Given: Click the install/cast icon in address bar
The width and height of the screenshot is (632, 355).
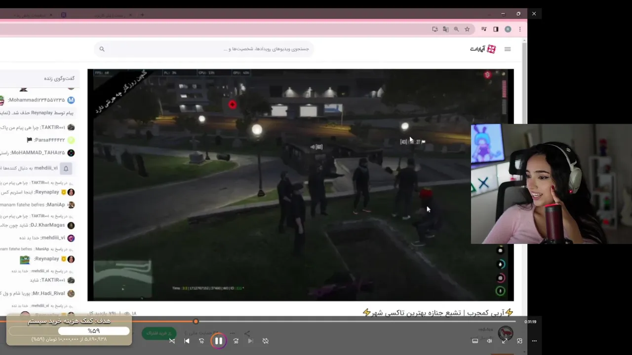Looking at the screenshot, I should 435,29.
